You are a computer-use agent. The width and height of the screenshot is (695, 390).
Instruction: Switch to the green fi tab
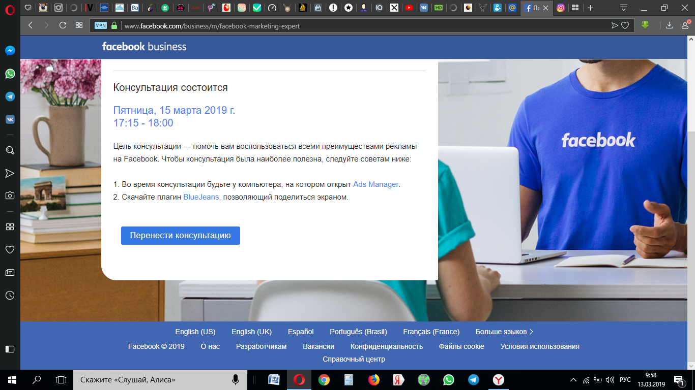click(x=165, y=8)
